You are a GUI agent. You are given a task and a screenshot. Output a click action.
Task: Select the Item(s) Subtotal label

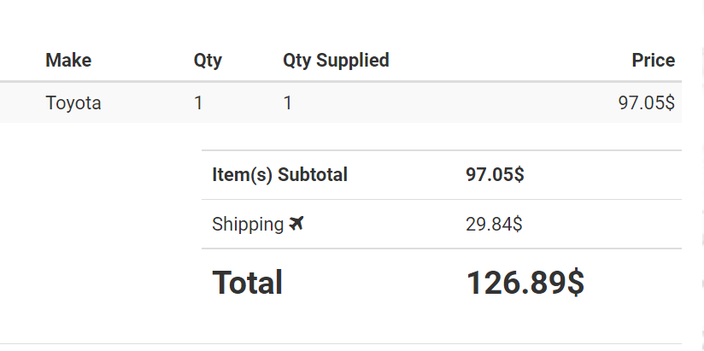pos(279,174)
